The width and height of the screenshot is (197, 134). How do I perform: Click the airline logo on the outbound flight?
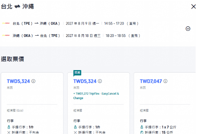[6, 23]
